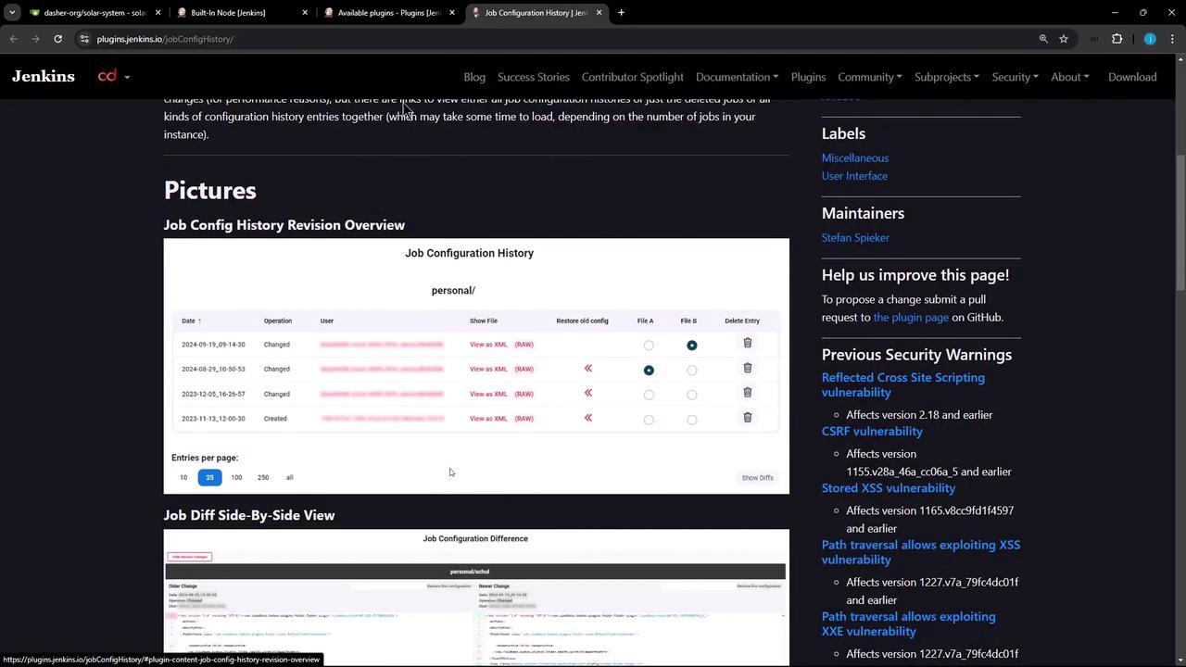Open Stored XSS vulnerability link
The image size is (1186, 667).
click(x=889, y=488)
